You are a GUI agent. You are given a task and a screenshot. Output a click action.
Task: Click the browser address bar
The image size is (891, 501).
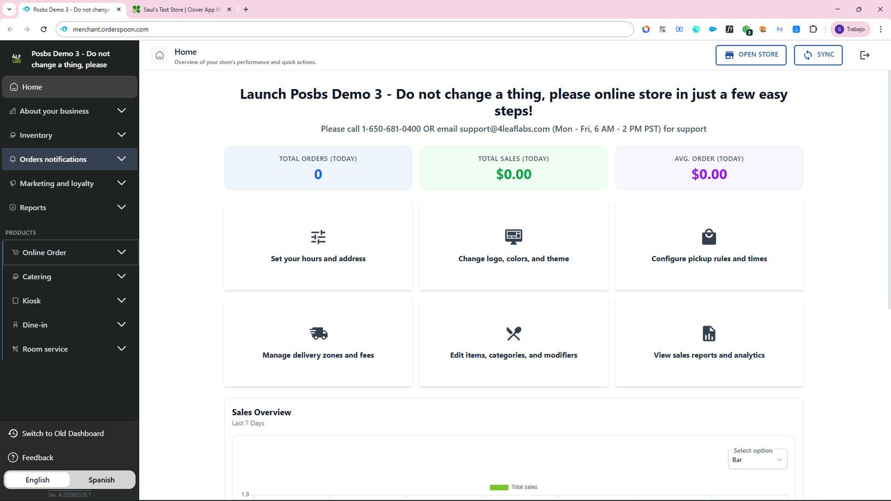(345, 29)
